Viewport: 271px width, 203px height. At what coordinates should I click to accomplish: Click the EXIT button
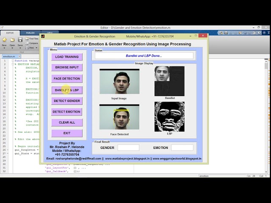(x=67, y=133)
